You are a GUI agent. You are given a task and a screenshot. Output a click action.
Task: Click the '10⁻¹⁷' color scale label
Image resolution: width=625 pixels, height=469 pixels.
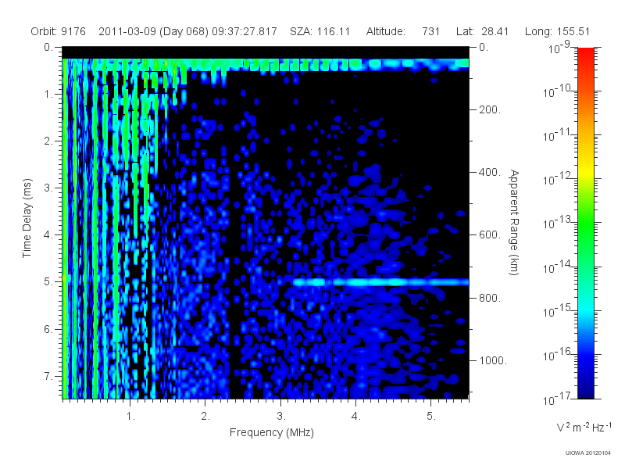click(x=556, y=399)
